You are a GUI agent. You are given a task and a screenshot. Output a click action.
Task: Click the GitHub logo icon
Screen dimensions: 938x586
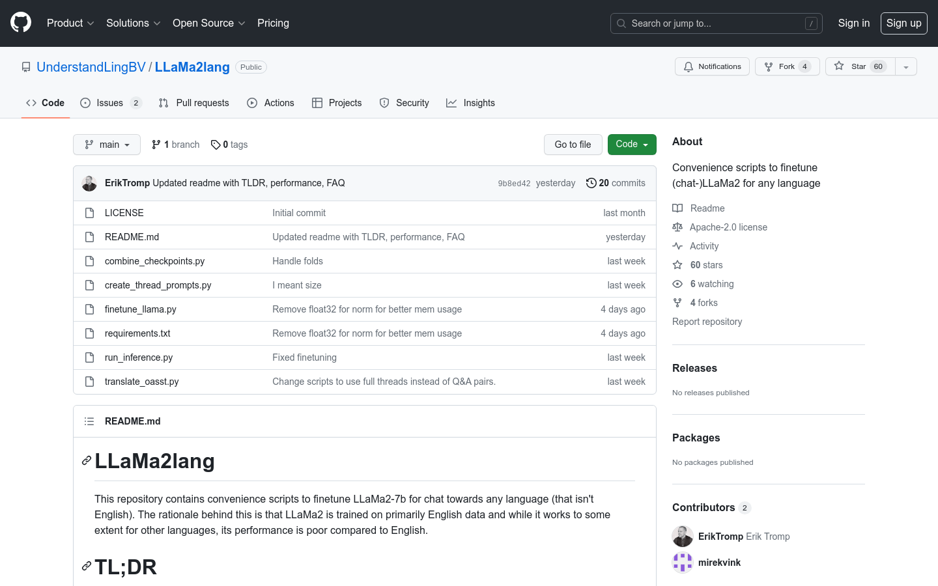tap(21, 23)
